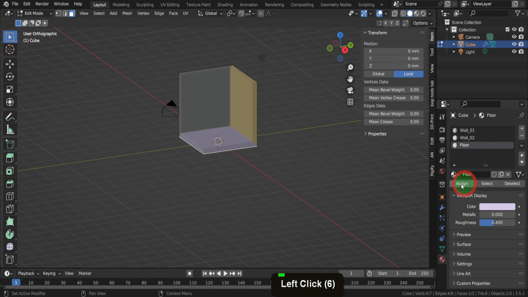
Task: Activate the 3D Cursor tool
Action: coord(9,49)
